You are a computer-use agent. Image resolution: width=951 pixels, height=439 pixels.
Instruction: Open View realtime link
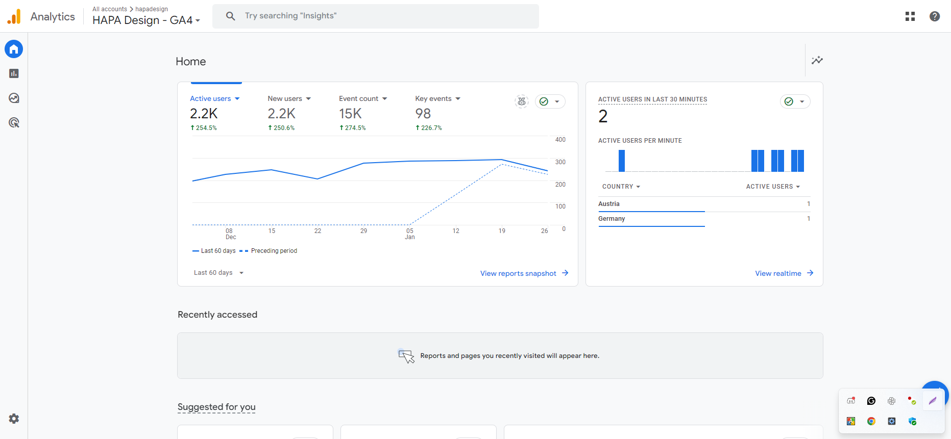[x=778, y=273]
